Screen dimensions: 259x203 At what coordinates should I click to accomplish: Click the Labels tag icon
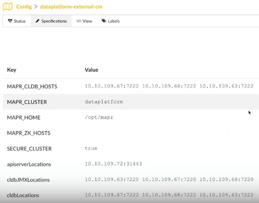click(104, 21)
